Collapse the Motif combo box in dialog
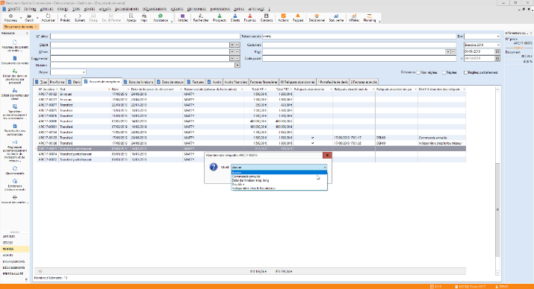This screenshot has height=289, width=534. pos(325,167)
